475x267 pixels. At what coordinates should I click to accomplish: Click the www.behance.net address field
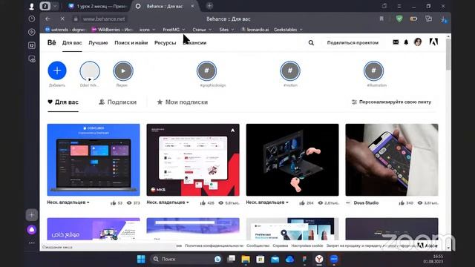[x=104, y=19]
